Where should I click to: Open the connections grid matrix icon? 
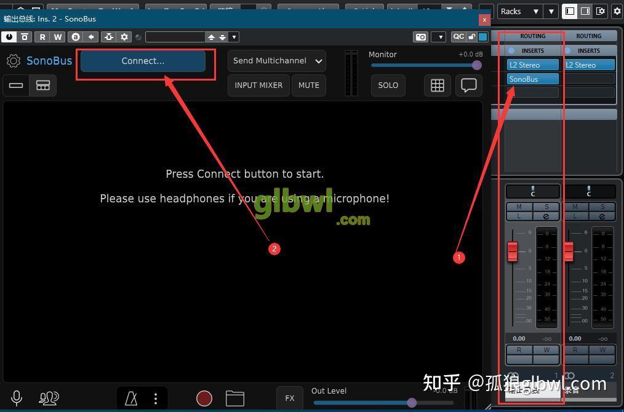tap(437, 85)
